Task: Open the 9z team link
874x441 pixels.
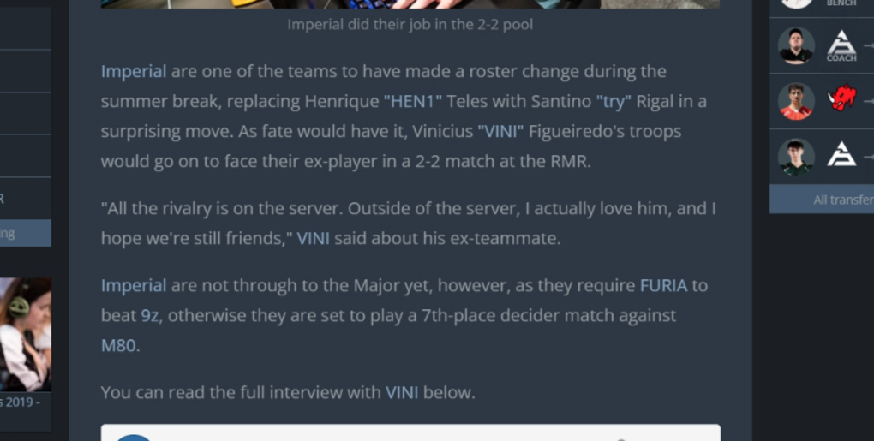Action: (x=149, y=316)
